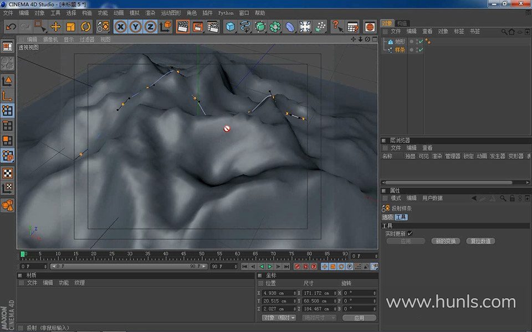Toggle the X axis lock
Viewport: 532px width, 332px height.
[x=120, y=26]
